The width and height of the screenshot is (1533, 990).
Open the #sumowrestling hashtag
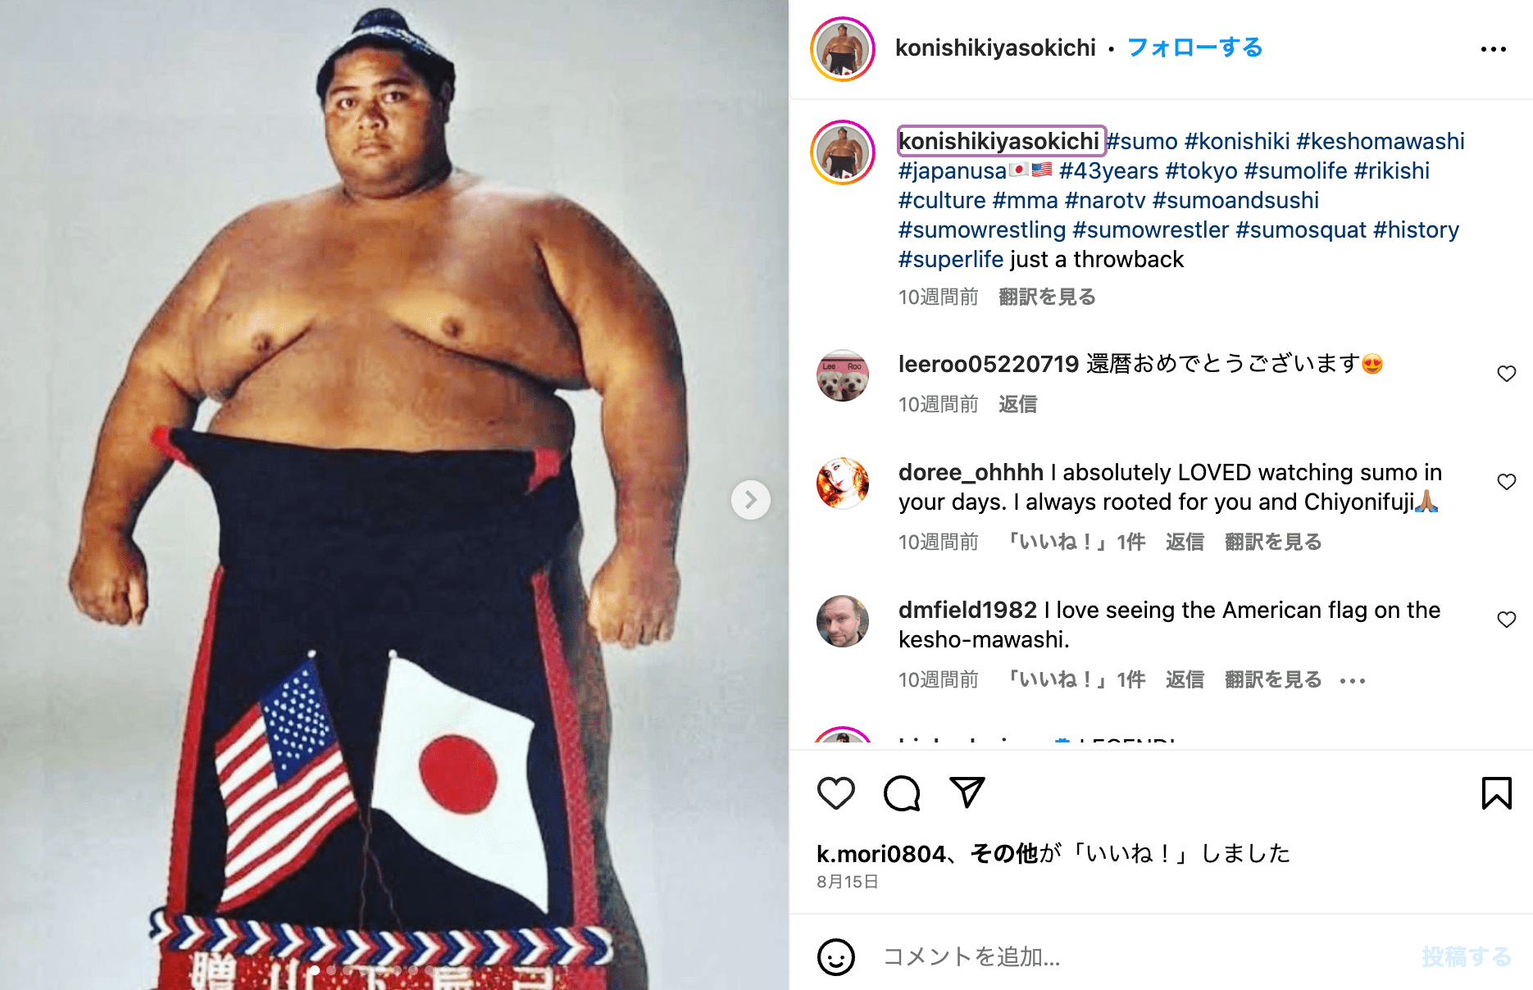(x=982, y=229)
